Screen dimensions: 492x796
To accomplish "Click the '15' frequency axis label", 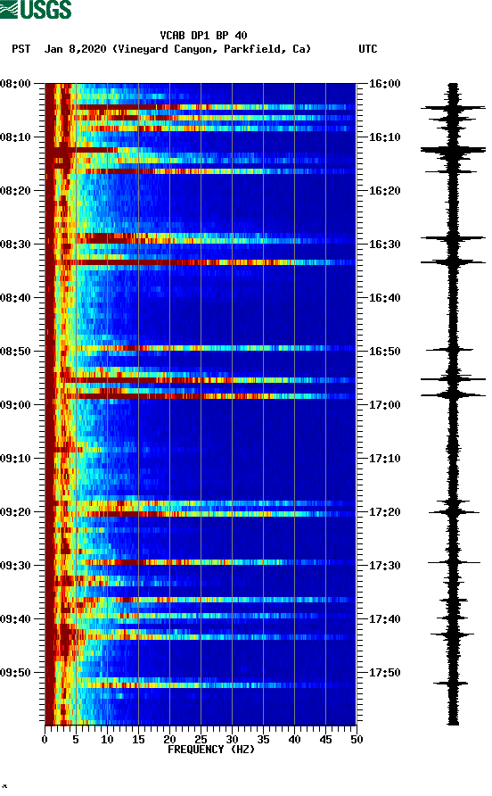I will (x=138, y=740).
